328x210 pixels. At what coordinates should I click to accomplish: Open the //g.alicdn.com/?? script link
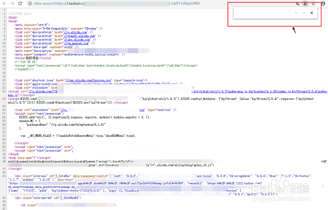click(43, 91)
